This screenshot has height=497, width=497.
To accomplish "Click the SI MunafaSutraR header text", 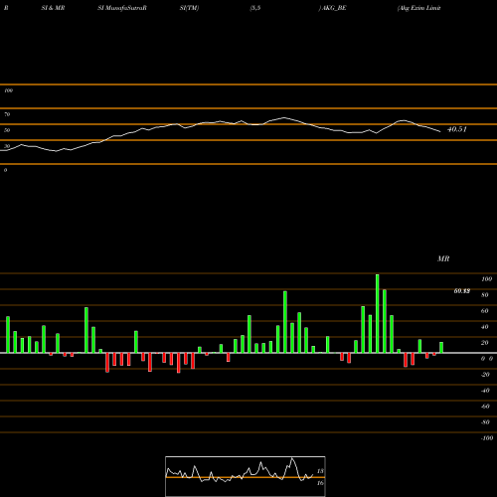I will click(x=122, y=8).
